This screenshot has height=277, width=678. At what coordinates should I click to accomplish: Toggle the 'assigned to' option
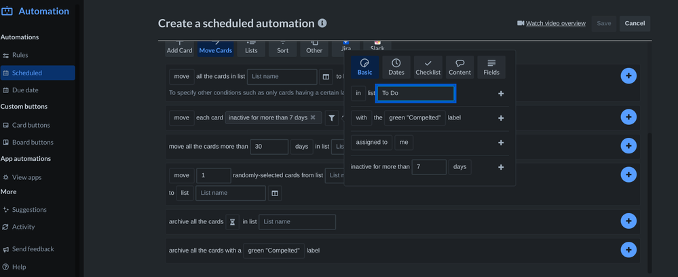pyautogui.click(x=372, y=143)
